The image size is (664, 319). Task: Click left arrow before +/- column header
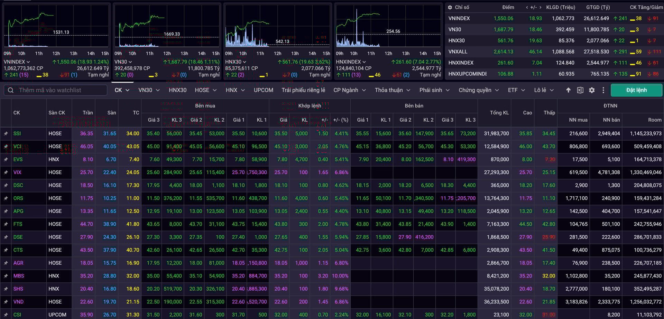click(x=527, y=7)
